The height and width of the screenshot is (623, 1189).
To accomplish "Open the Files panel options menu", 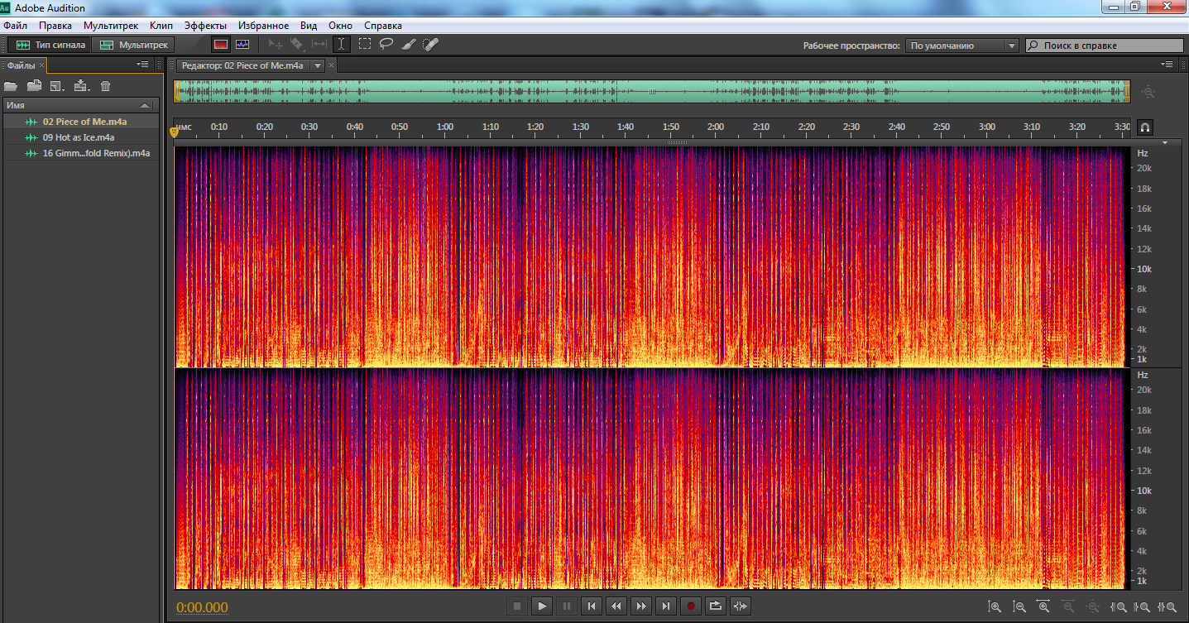I will (x=143, y=65).
